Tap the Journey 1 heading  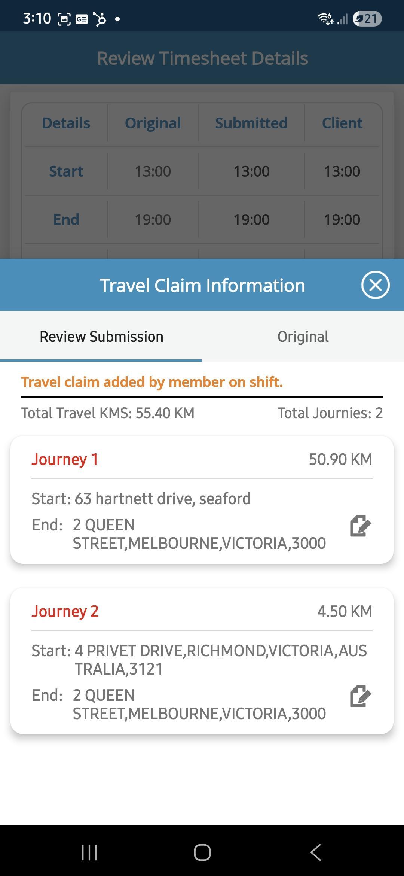[x=65, y=459]
